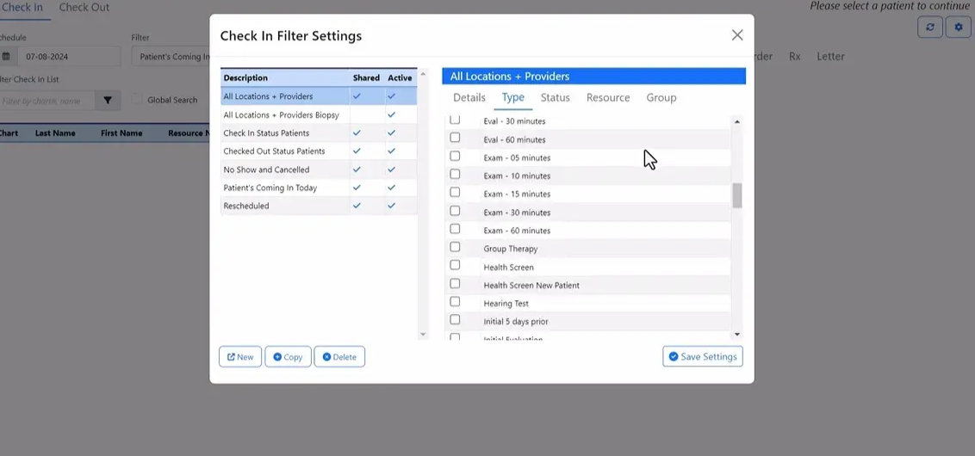This screenshot has width=975, height=456.
Task: Open the Filter dropdown showing Patient's Coming In
Action: 172,57
